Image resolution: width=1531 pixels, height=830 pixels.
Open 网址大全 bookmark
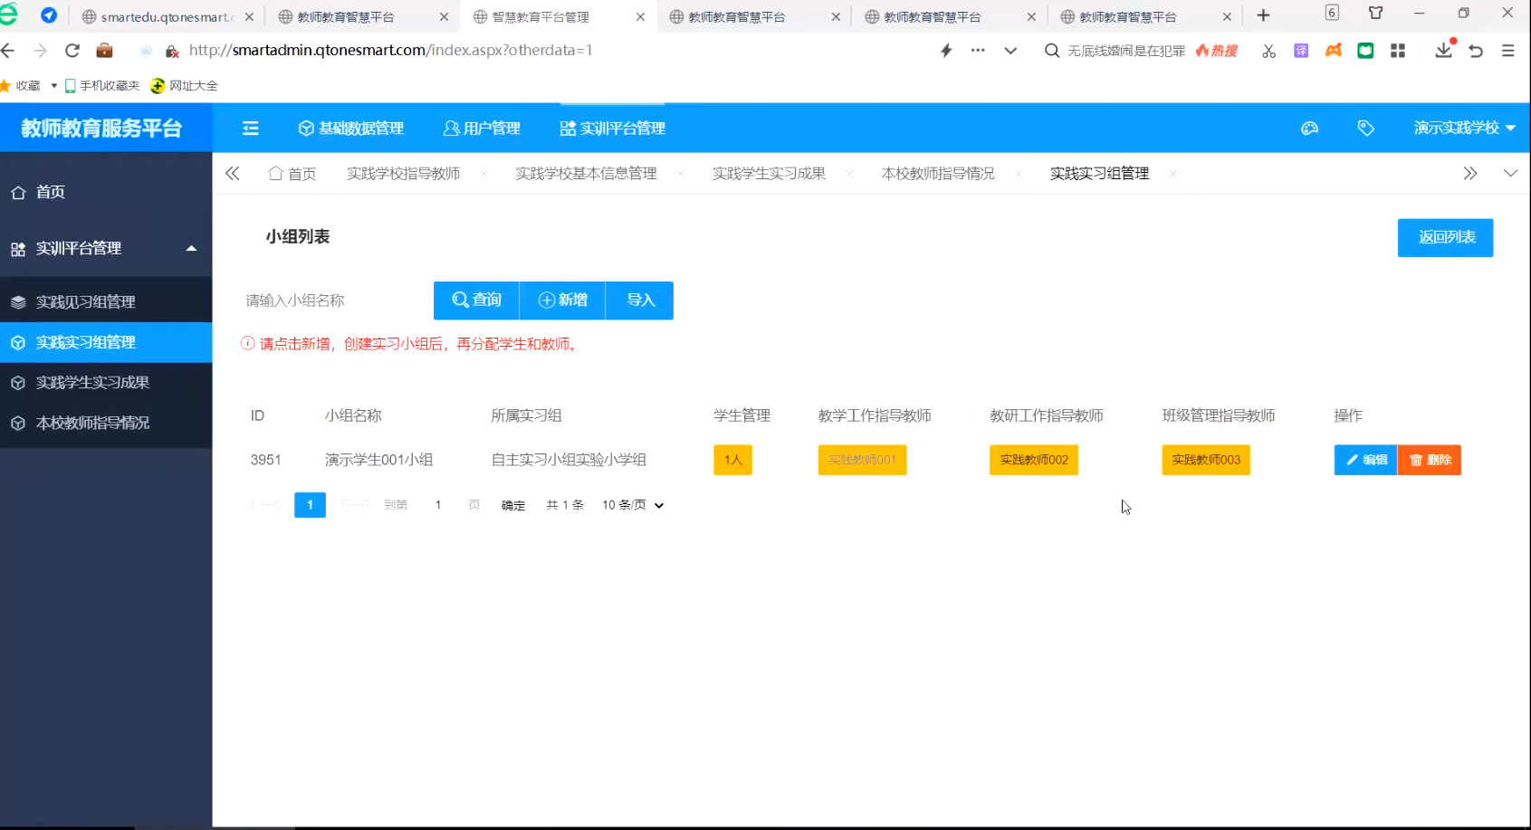tap(185, 86)
